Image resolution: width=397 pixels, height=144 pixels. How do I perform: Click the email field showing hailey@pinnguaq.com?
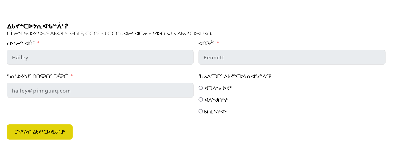[100, 90]
